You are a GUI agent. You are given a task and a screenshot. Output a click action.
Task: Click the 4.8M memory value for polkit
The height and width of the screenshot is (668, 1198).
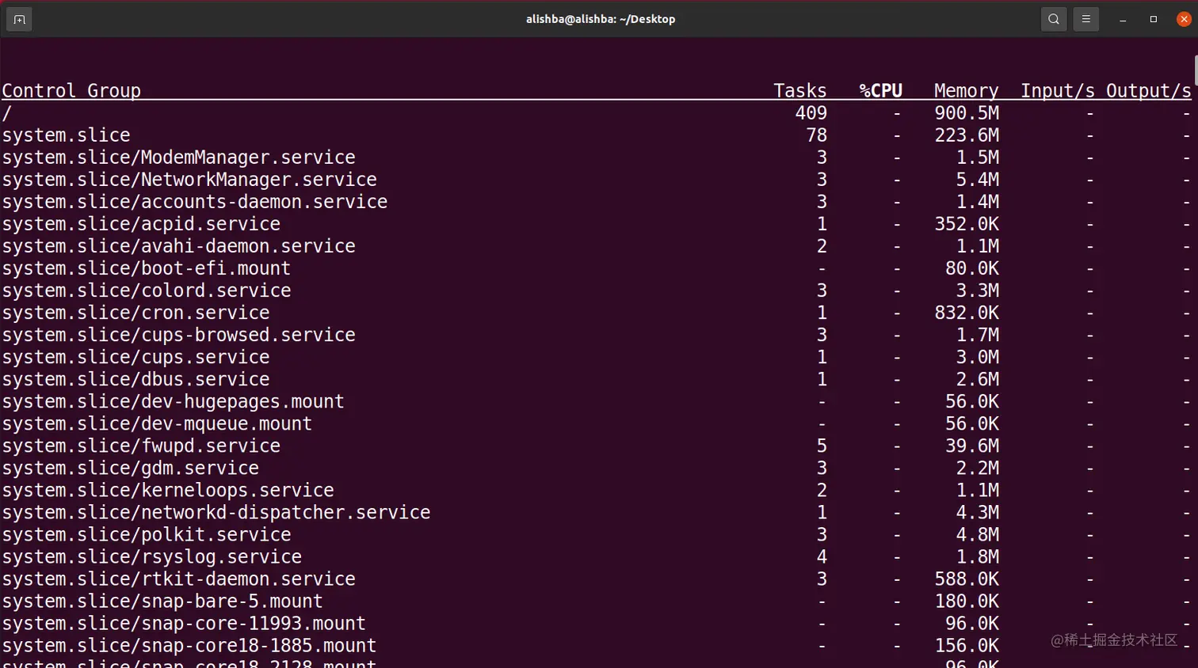coord(977,534)
